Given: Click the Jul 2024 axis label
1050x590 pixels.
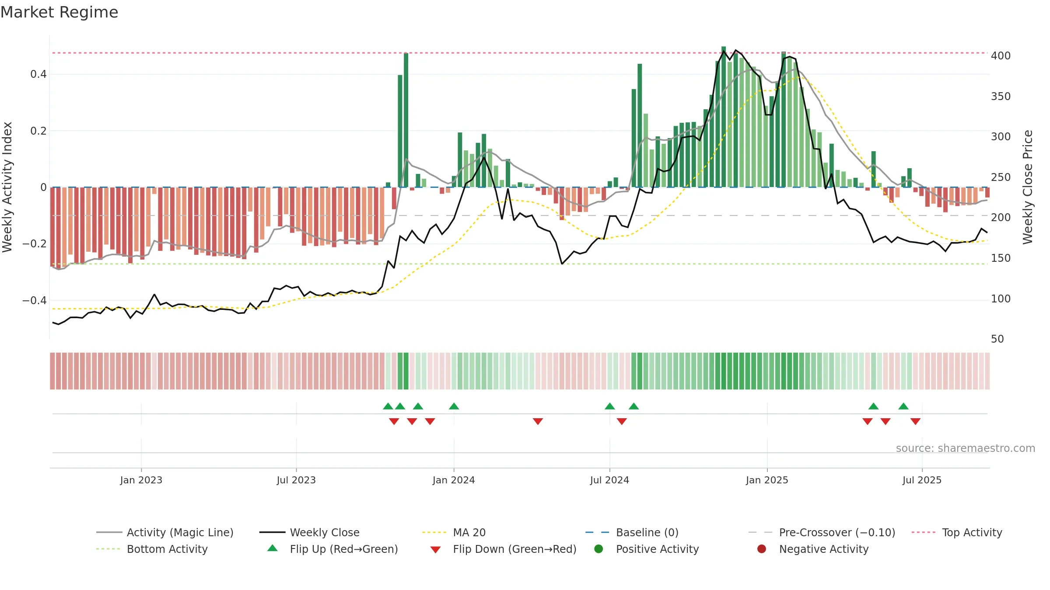Looking at the screenshot, I should pyautogui.click(x=609, y=480).
